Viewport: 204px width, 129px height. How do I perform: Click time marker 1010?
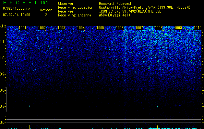(x=198, y=28)
